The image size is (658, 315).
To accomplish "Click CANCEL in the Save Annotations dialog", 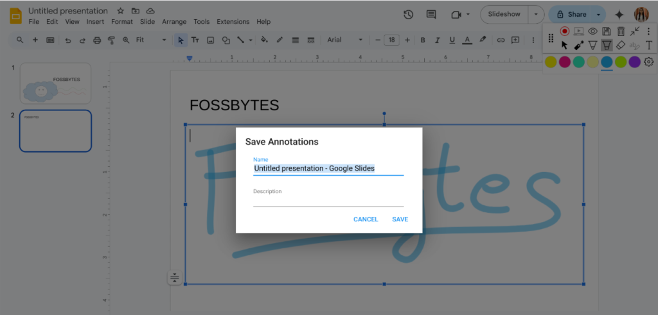I will tap(366, 219).
